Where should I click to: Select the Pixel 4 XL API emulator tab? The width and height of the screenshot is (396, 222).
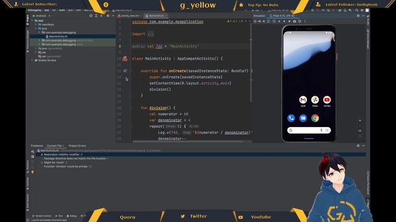[x=283, y=15]
